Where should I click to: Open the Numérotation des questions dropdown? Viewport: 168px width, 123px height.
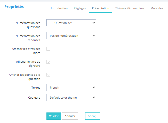[x=71, y=23]
